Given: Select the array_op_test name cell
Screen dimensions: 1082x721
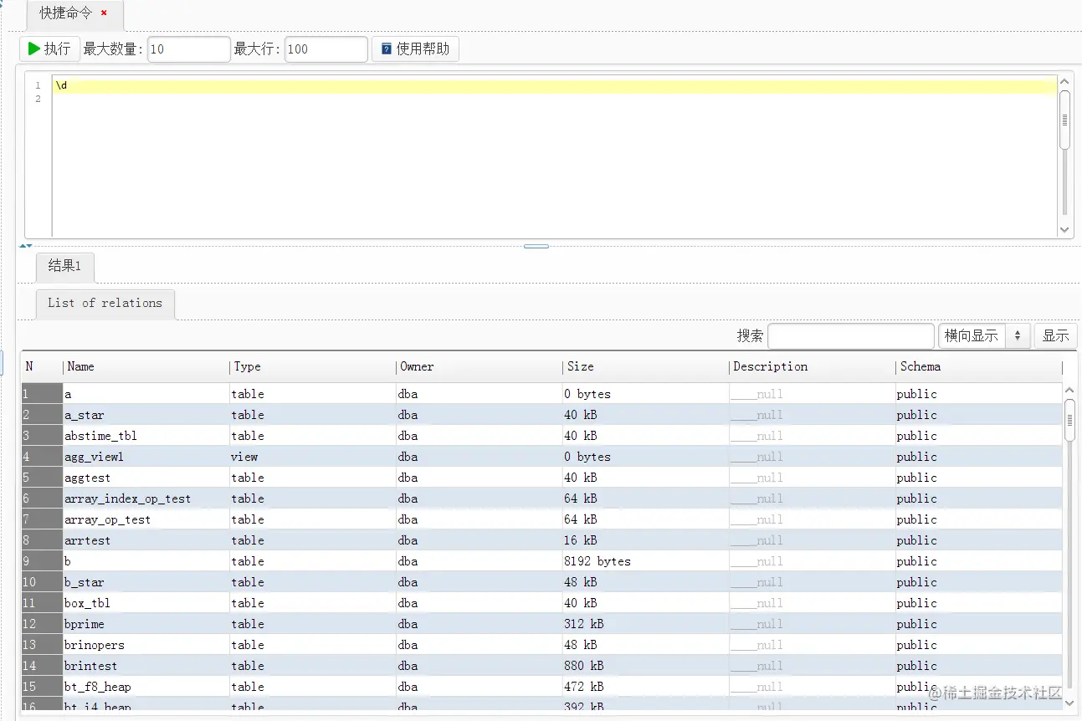Looking at the screenshot, I should (x=146, y=519).
